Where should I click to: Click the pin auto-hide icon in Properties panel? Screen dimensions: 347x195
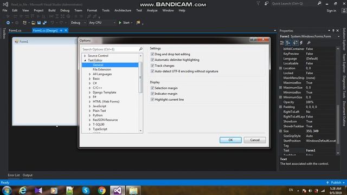pyautogui.click(x=333, y=31)
